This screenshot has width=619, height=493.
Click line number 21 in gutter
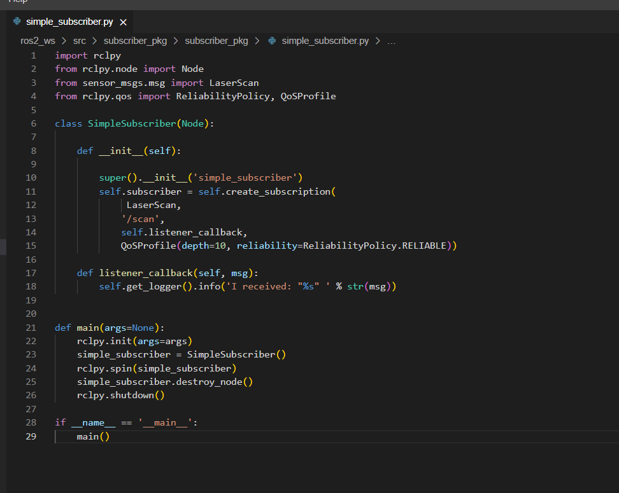coord(31,328)
